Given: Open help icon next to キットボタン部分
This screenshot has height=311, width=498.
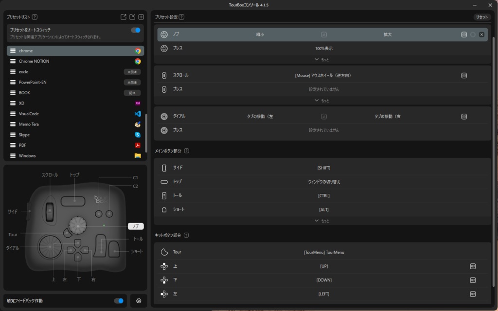Looking at the screenshot, I should pyautogui.click(x=186, y=235).
